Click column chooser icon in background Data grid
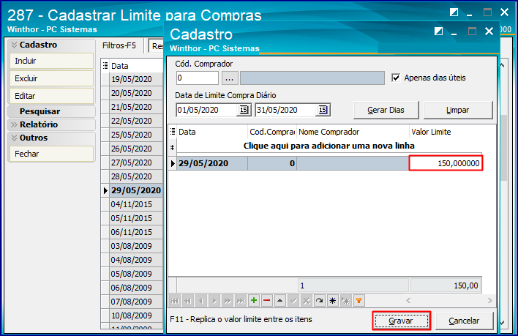The width and height of the screenshot is (518, 336). 105,65
